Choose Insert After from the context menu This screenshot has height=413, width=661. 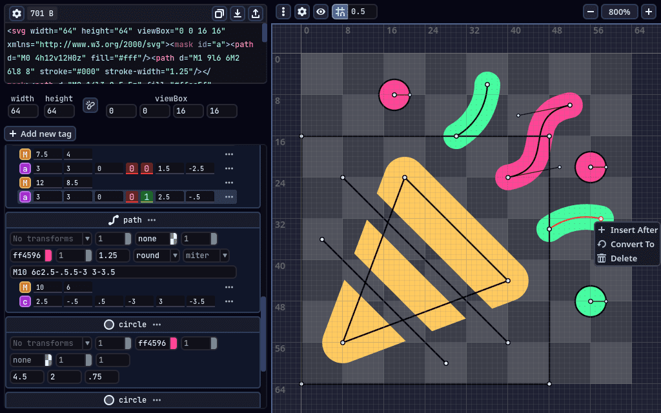tap(627, 230)
